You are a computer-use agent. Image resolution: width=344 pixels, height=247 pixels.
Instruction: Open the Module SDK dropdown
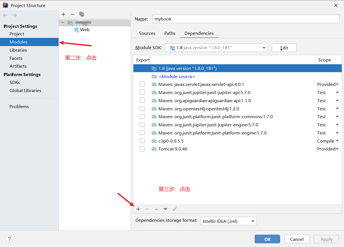pos(216,48)
